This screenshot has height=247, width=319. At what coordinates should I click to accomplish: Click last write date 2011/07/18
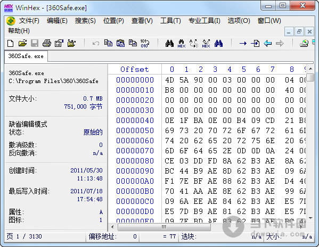[86, 191]
